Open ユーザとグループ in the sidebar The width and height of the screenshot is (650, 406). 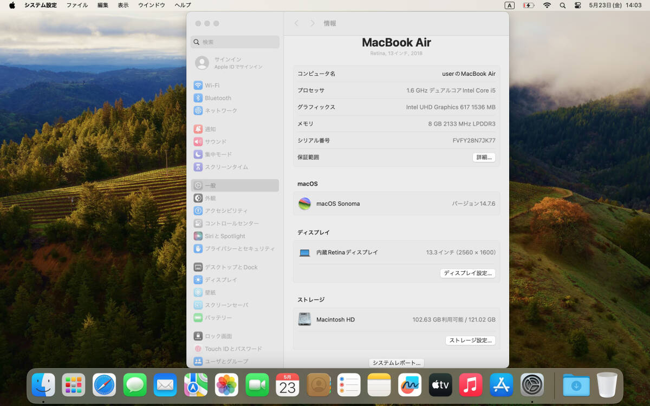(235, 361)
